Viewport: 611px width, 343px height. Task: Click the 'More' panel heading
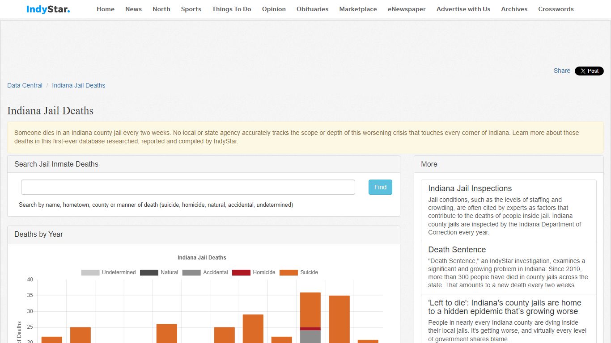point(429,164)
